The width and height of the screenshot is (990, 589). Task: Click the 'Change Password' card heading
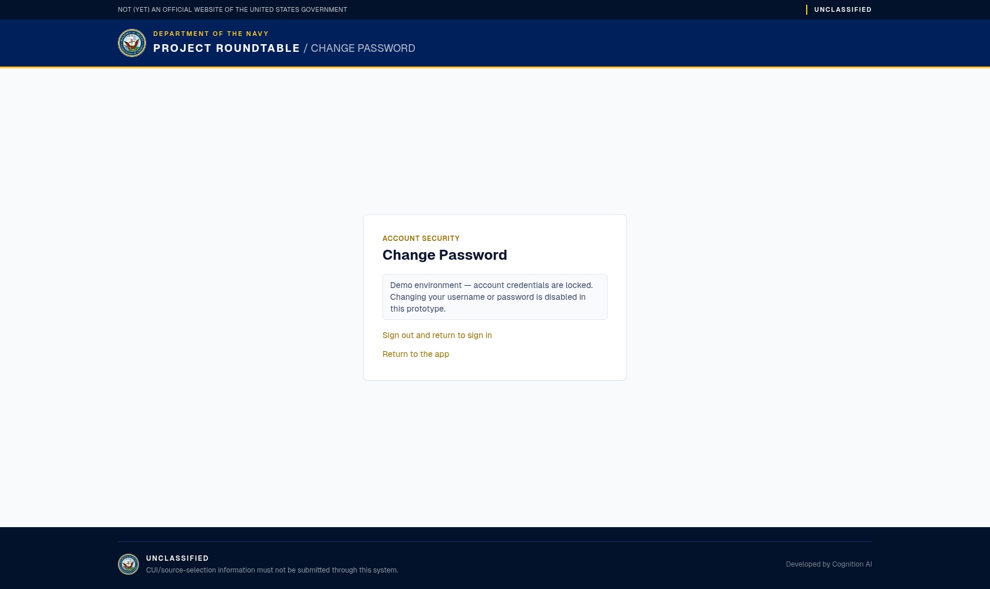coord(445,255)
